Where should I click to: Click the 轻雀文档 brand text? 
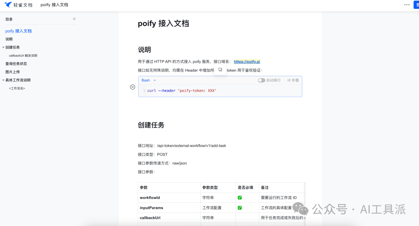[23, 5]
